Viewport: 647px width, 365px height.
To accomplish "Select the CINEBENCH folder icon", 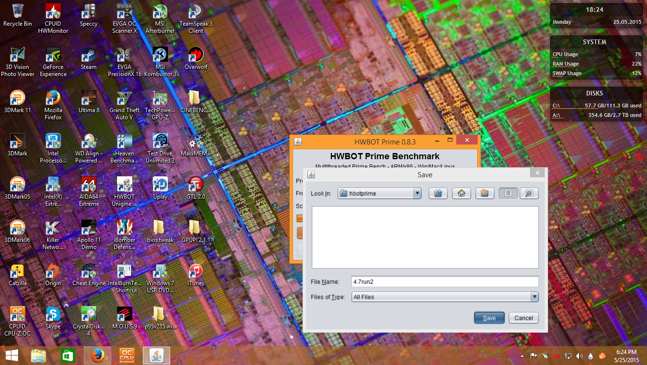I will tap(196, 102).
